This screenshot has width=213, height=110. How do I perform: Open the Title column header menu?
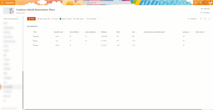click(x=36, y=32)
